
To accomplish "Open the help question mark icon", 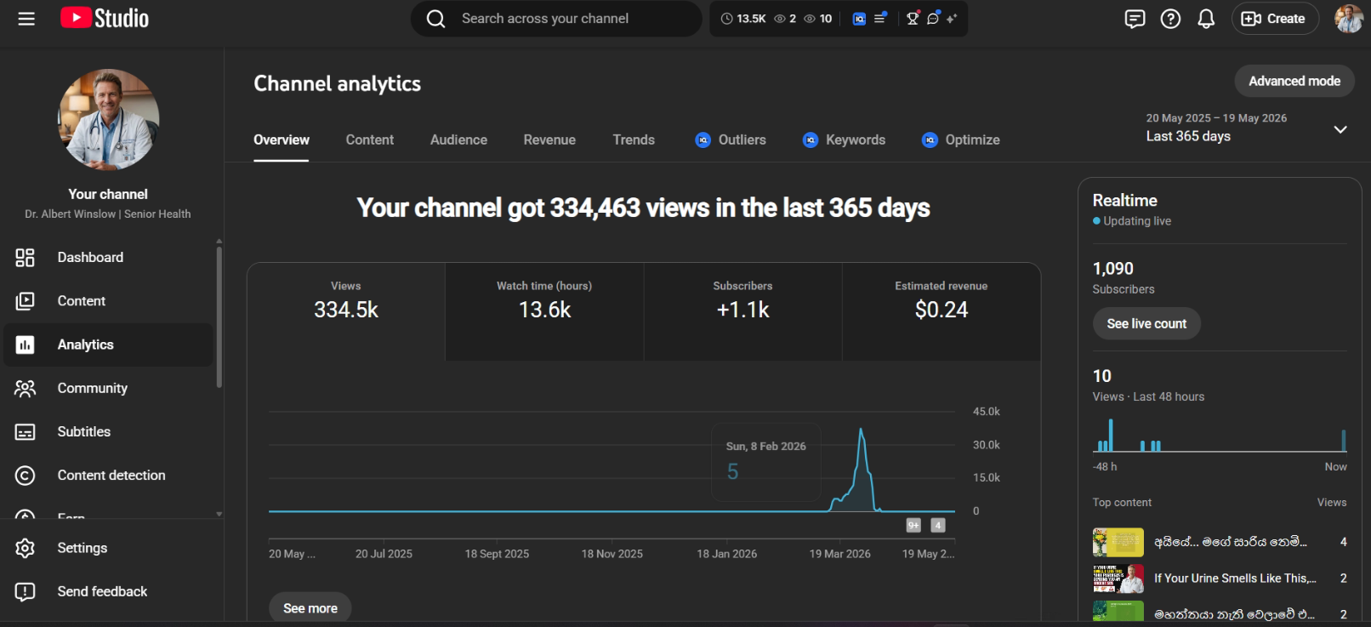I will 1170,19.
